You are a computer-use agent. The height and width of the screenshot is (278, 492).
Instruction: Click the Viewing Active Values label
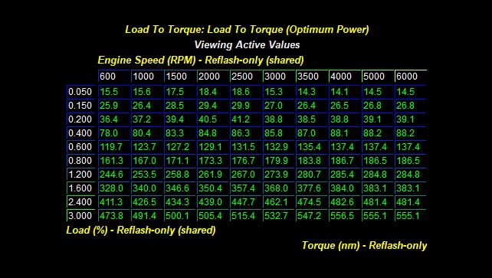pos(247,45)
